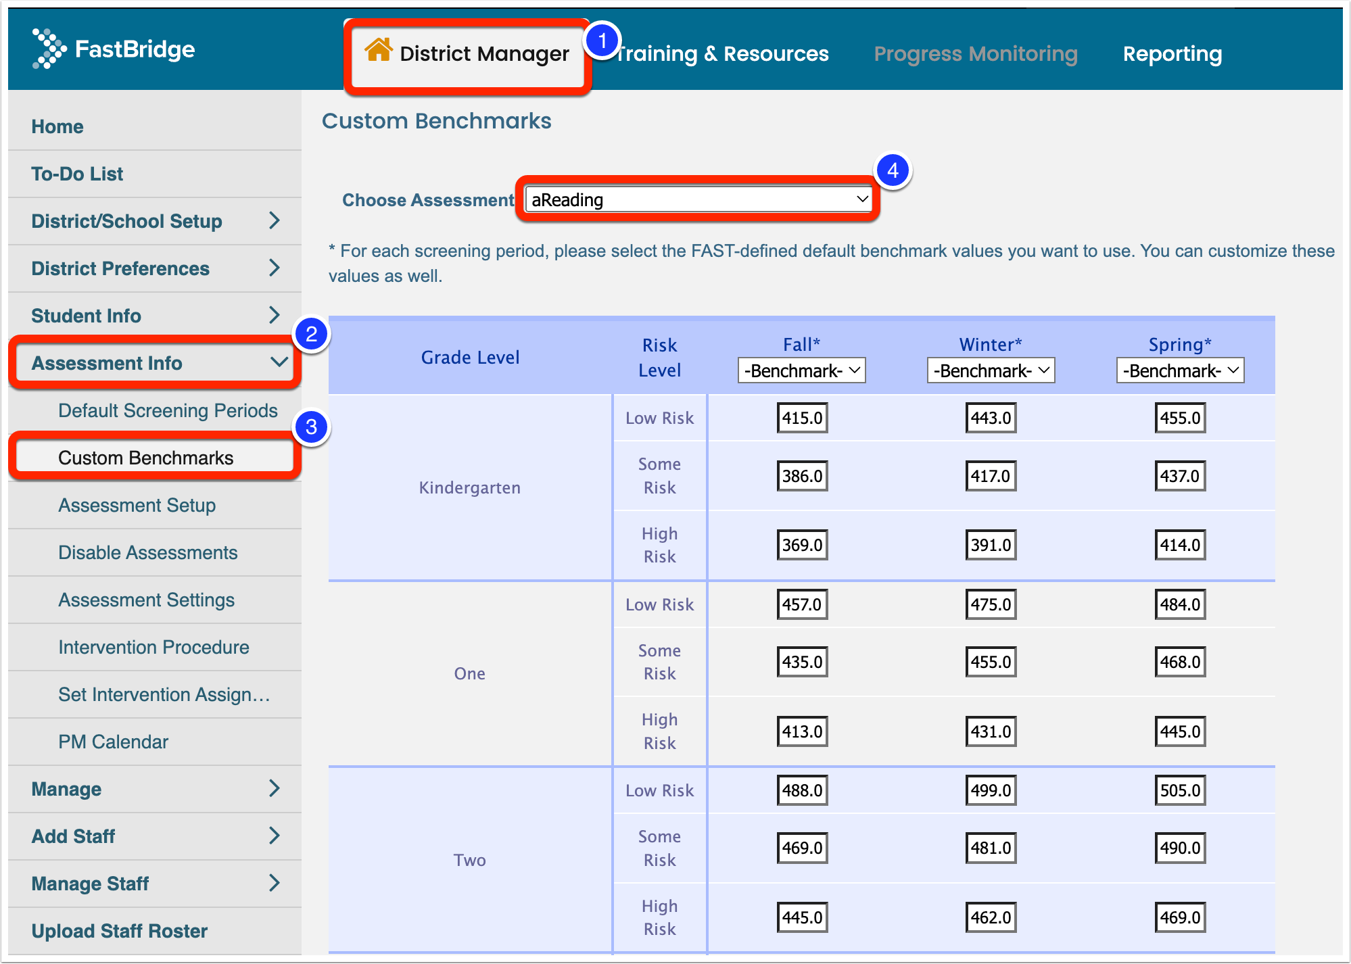This screenshot has height=964, width=1351.
Task: Open PM Calendar page
Action: 113,742
